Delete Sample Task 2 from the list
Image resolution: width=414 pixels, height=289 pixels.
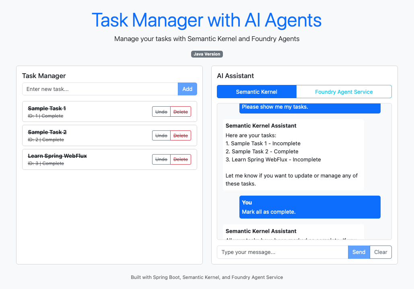180,135
